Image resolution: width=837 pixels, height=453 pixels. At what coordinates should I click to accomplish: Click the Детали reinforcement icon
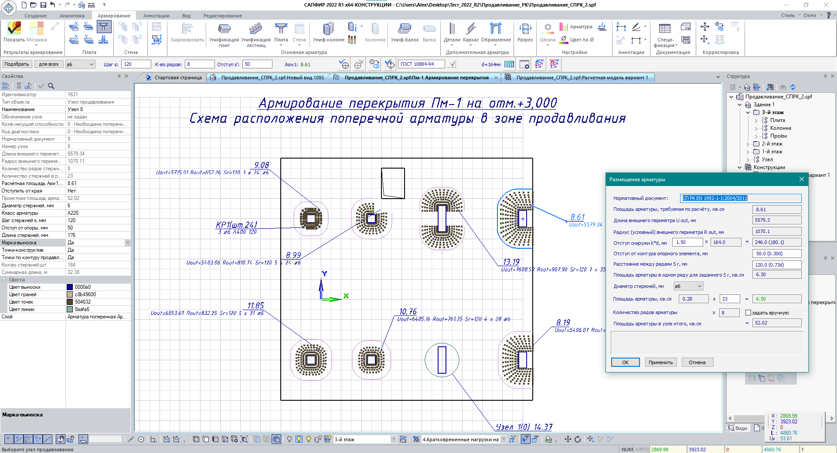(452, 32)
